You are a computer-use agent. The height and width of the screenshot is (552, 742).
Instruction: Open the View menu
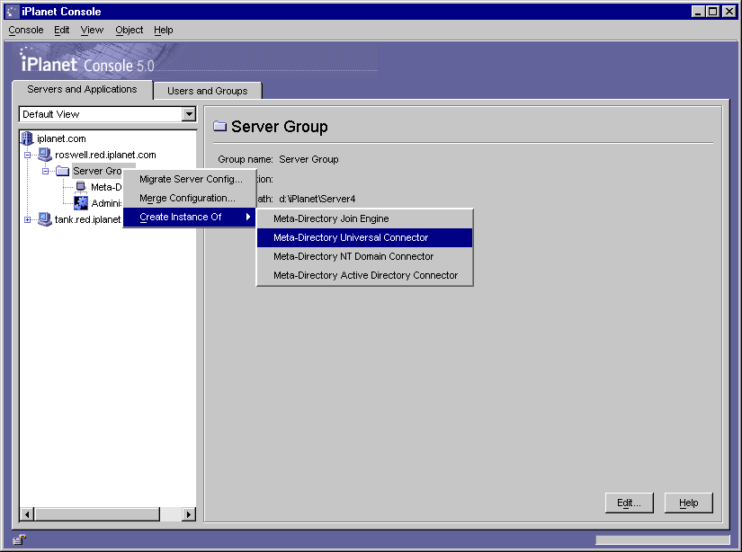92,30
